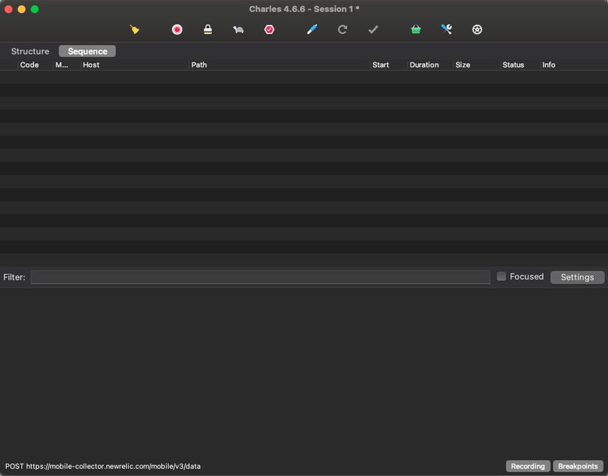The height and width of the screenshot is (476, 608).
Task: Stop recording via the red record icon
Action: [x=177, y=29]
